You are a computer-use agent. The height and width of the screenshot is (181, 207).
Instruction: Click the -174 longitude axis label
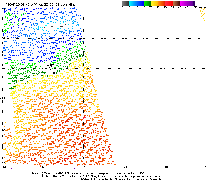point(83,167)
